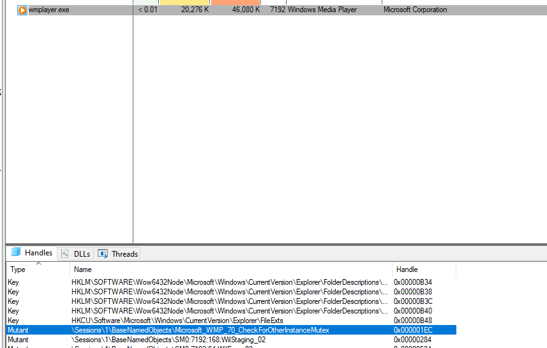Image resolution: width=547 pixels, height=348 pixels.
Task: Click working set value 46,080 K
Action: tap(246, 10)
